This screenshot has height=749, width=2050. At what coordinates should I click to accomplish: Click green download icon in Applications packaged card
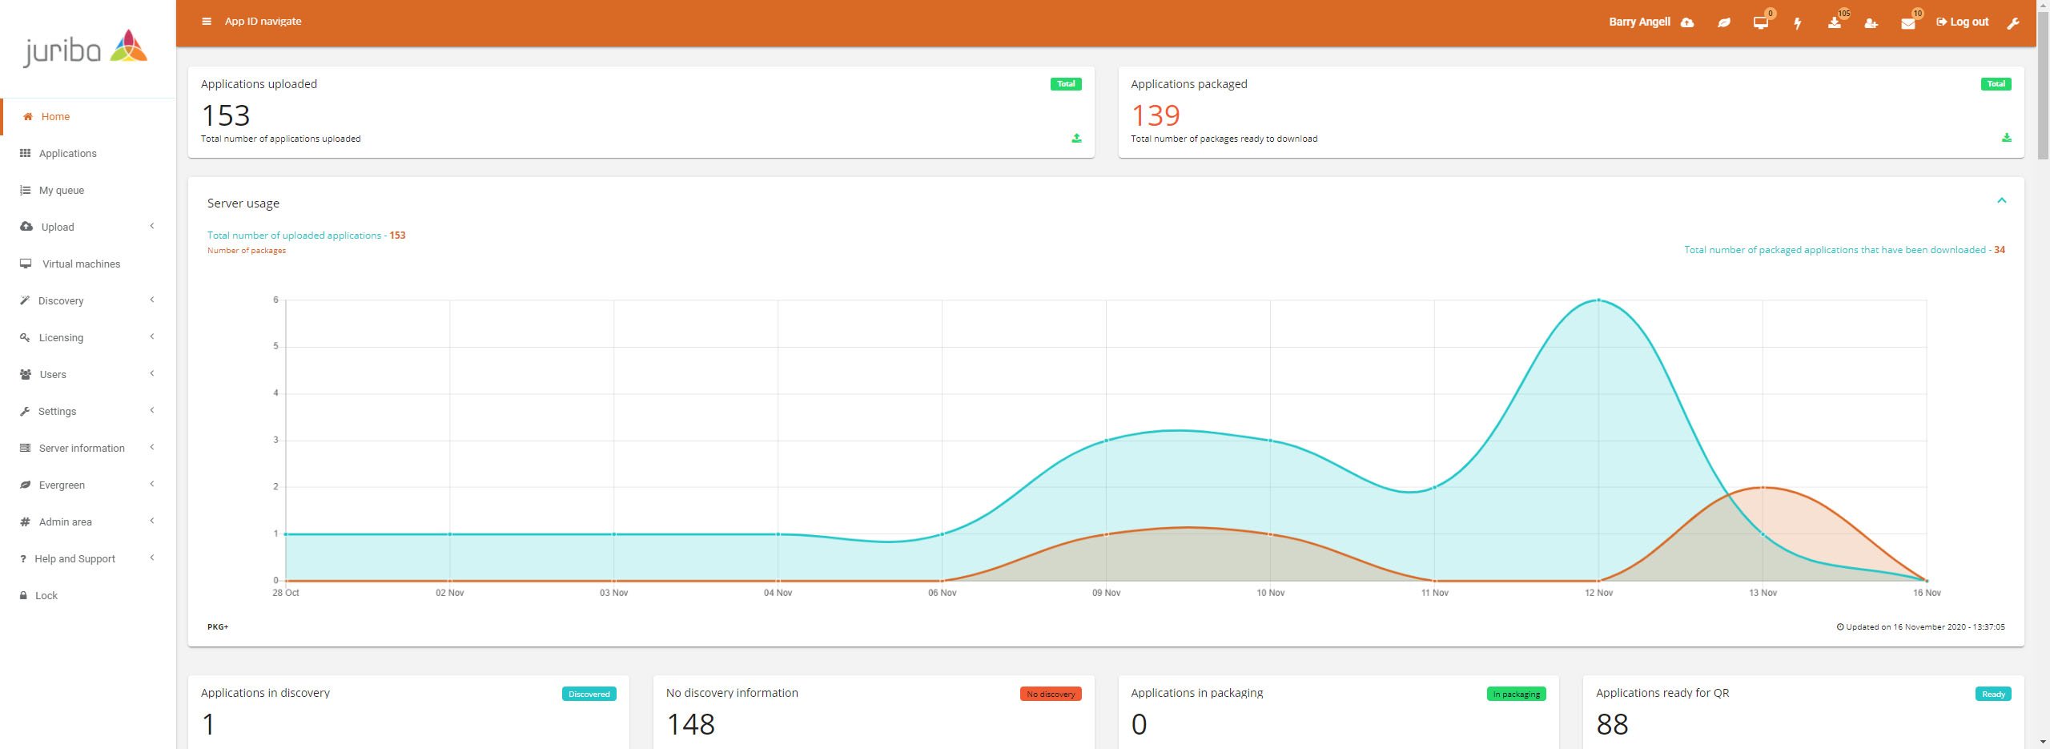coord(2007,138)
